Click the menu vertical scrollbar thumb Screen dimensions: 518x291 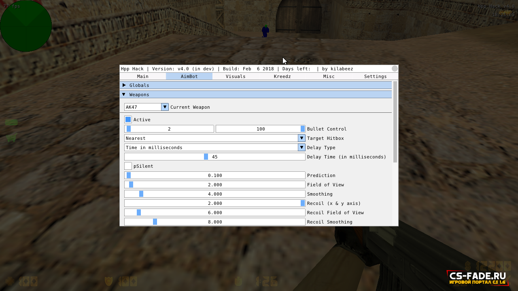pos(395,122)
